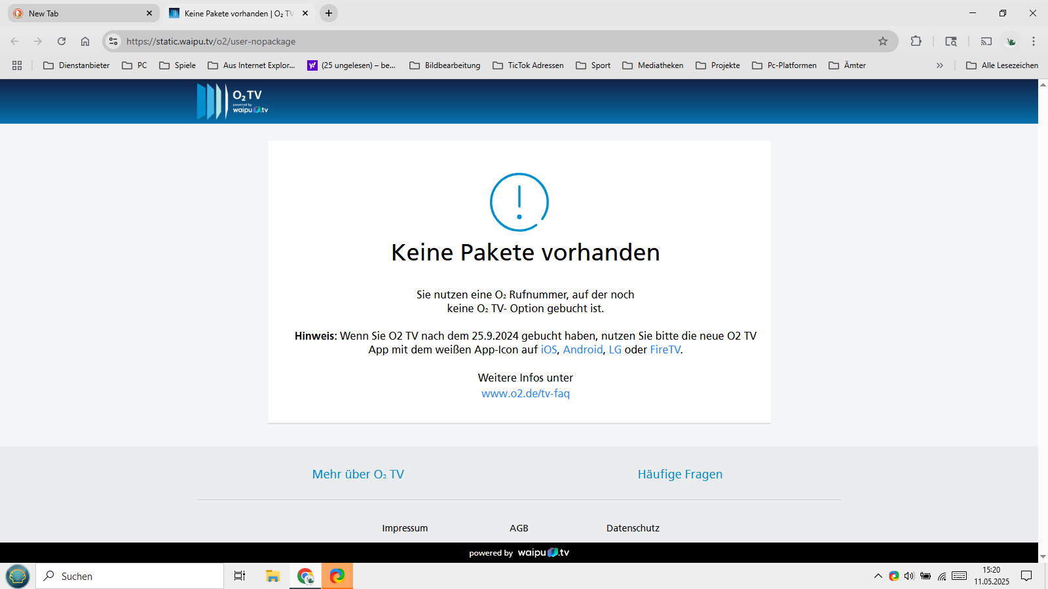Viewport: 1048px width, 589px height.
Task: Open the www.o2.de/tv-faq link
Action: click(x=525, y=393)
